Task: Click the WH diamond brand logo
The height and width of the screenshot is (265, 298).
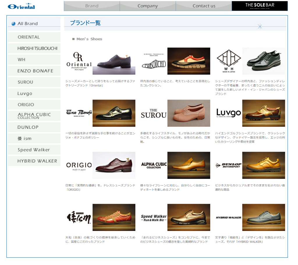Action: [229, 61]
